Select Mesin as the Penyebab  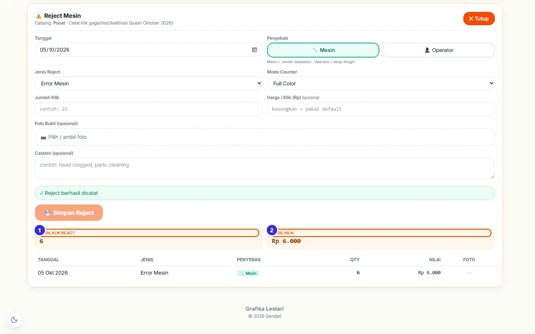click(323, 50)
